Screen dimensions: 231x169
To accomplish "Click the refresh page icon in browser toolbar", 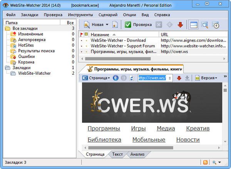I will coord(132,78).
